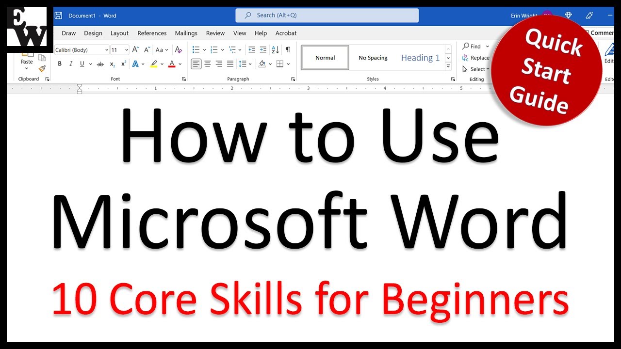
Task: Click the Format Painter brush icon
Action: (x=42, y=69)
